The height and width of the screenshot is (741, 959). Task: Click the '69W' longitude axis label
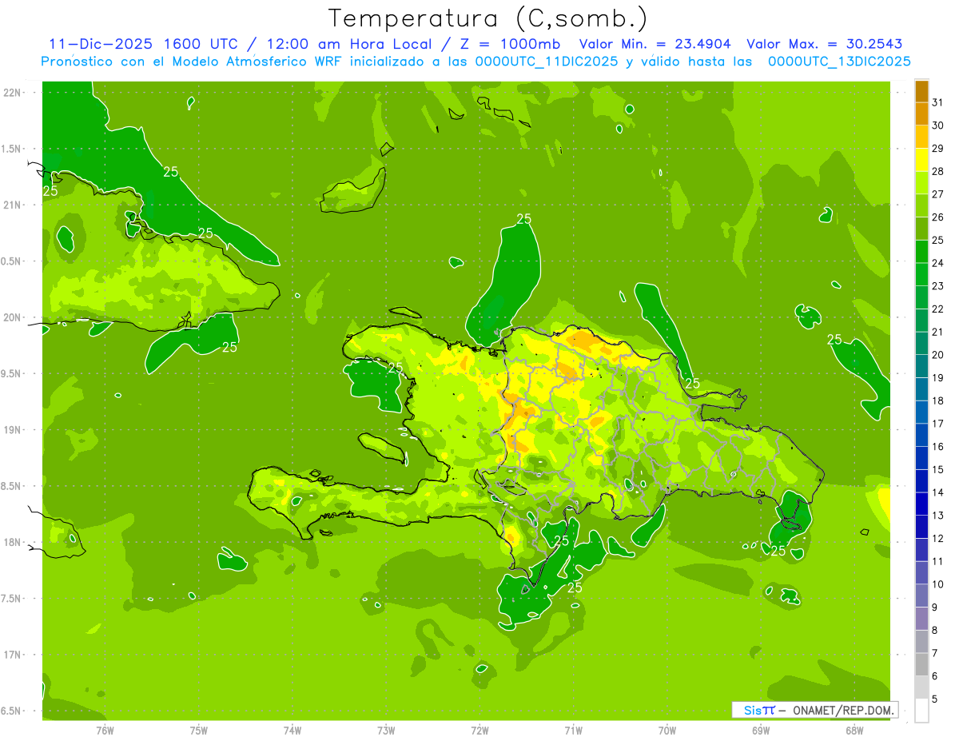click(761, 731)
